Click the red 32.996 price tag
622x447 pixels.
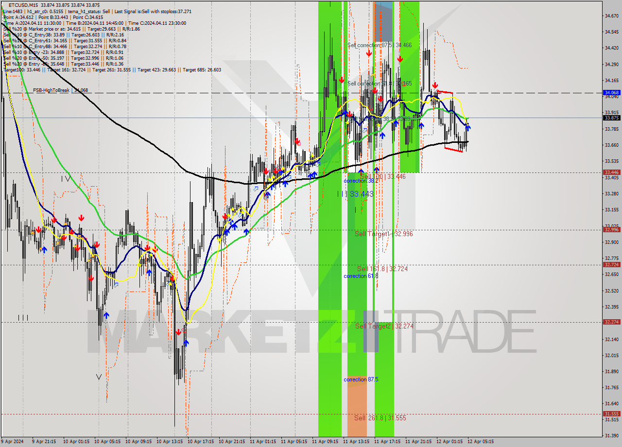611,229
